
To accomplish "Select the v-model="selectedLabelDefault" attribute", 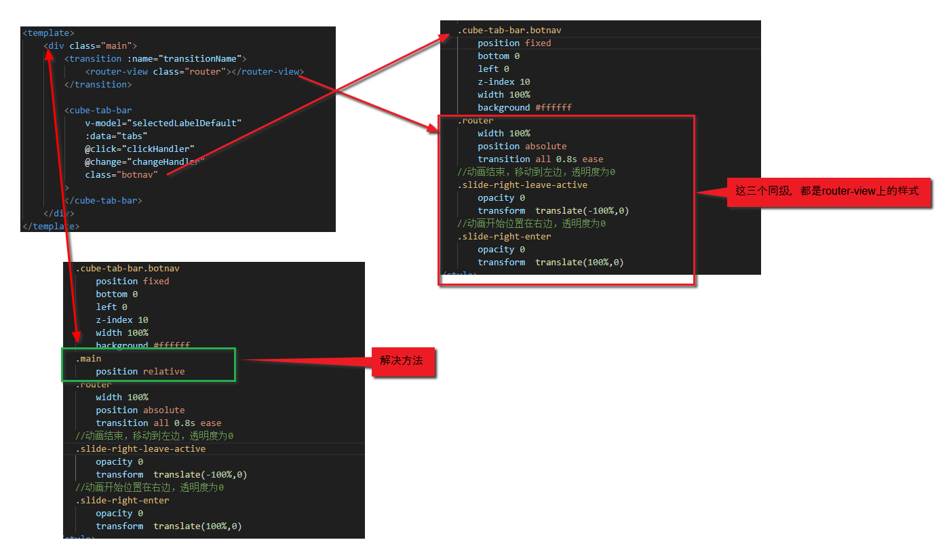I will point(163,123).
